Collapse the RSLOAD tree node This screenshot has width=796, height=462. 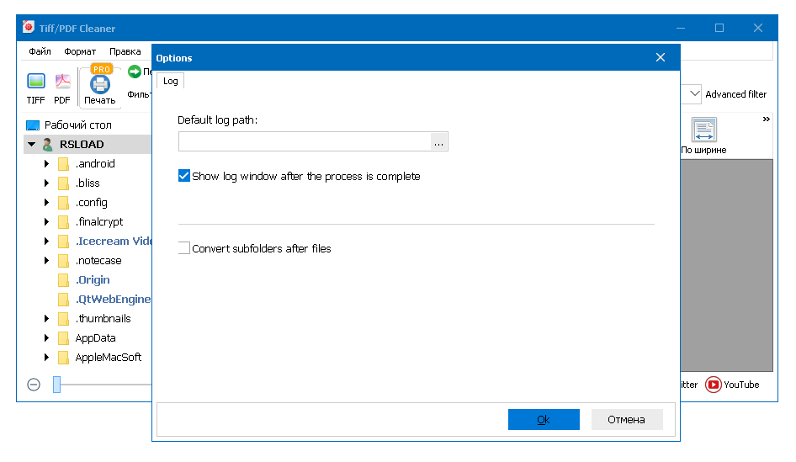click(x=32, y=145)
